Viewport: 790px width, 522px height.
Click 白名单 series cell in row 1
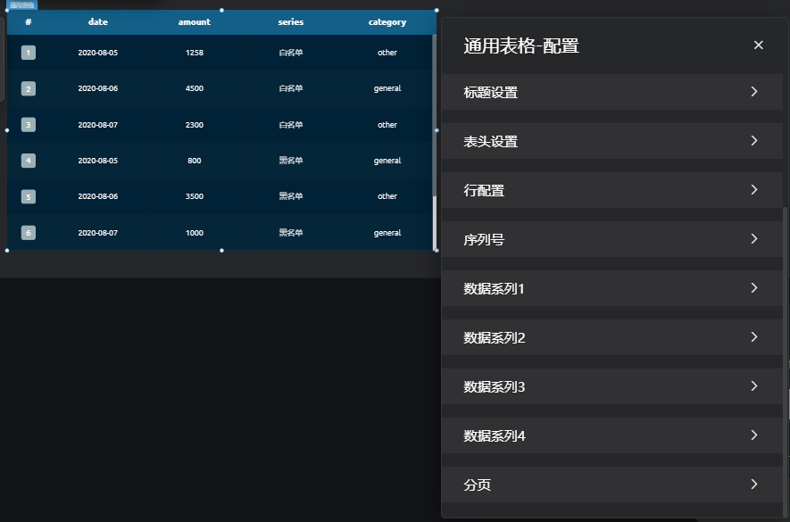291,53
